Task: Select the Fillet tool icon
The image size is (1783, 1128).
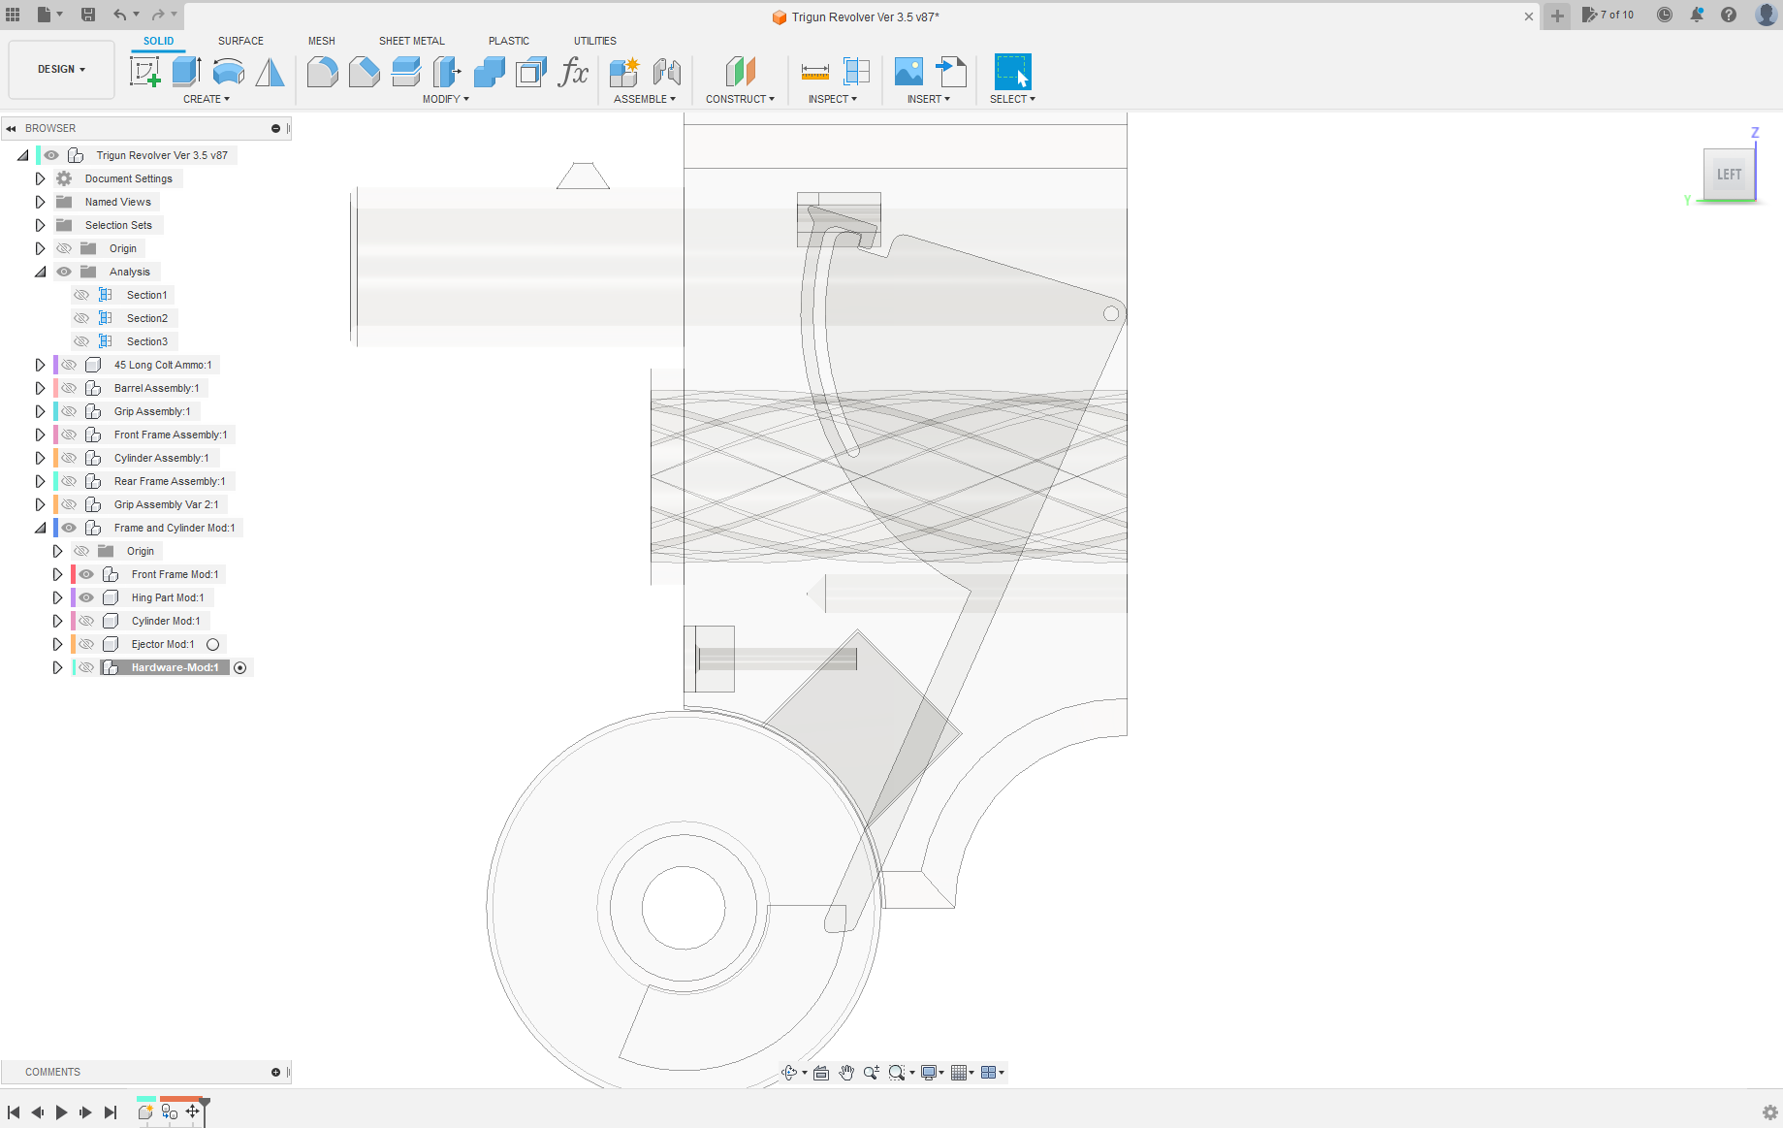Action: tap(322, 72)
